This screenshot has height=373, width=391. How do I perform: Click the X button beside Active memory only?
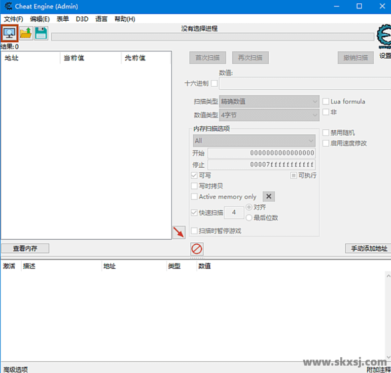[x=269, y=196]
